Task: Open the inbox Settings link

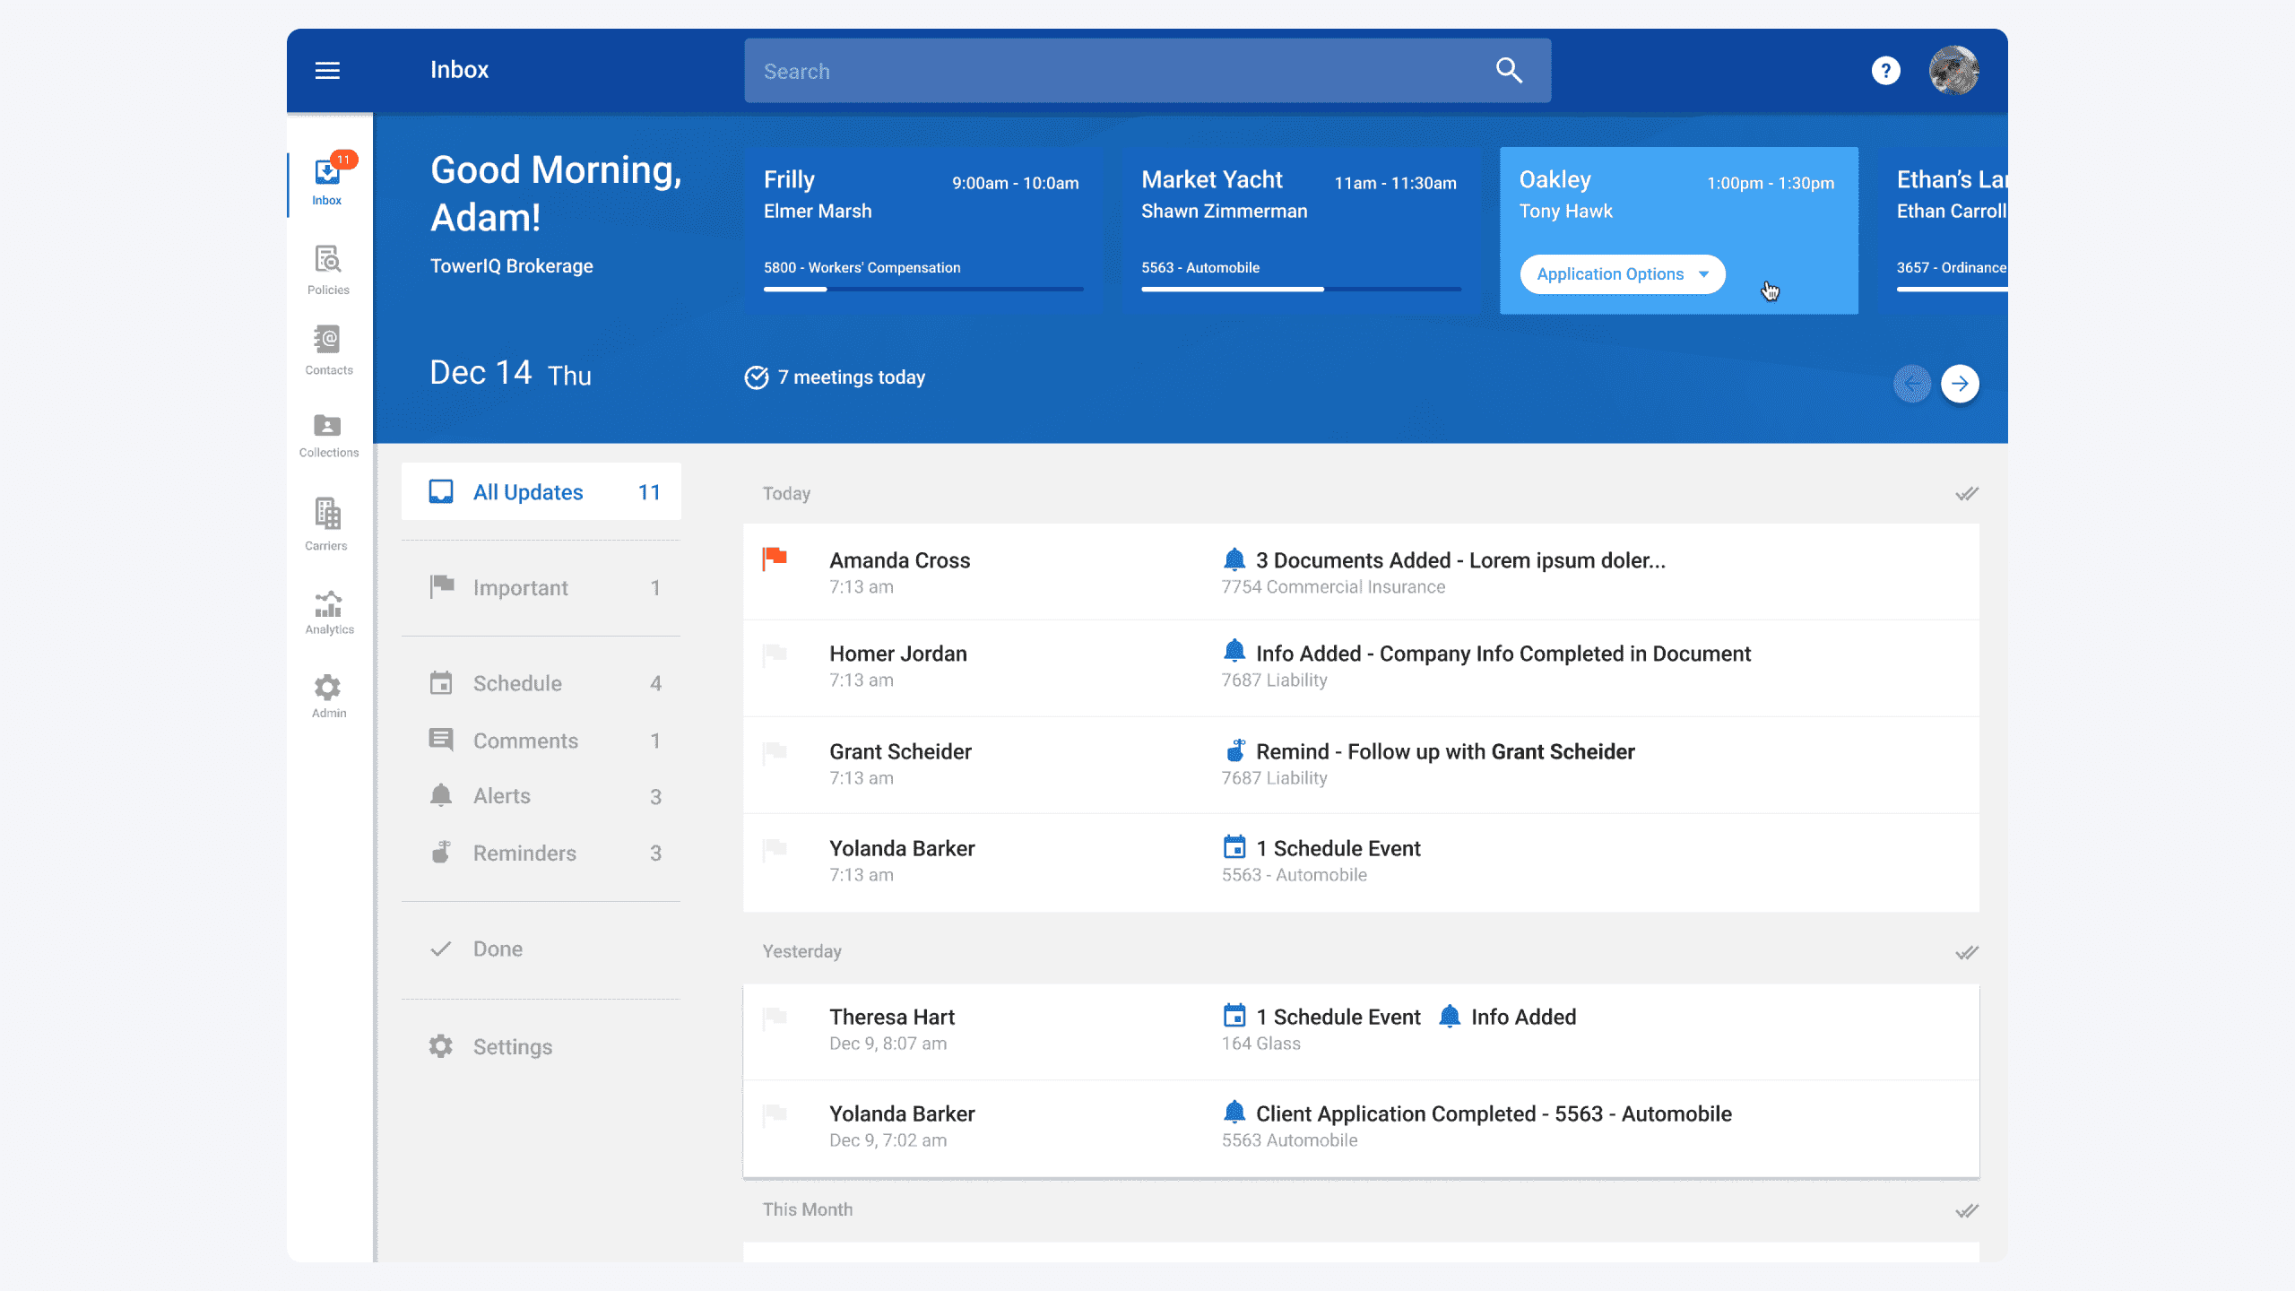Action: [512, 1046]
